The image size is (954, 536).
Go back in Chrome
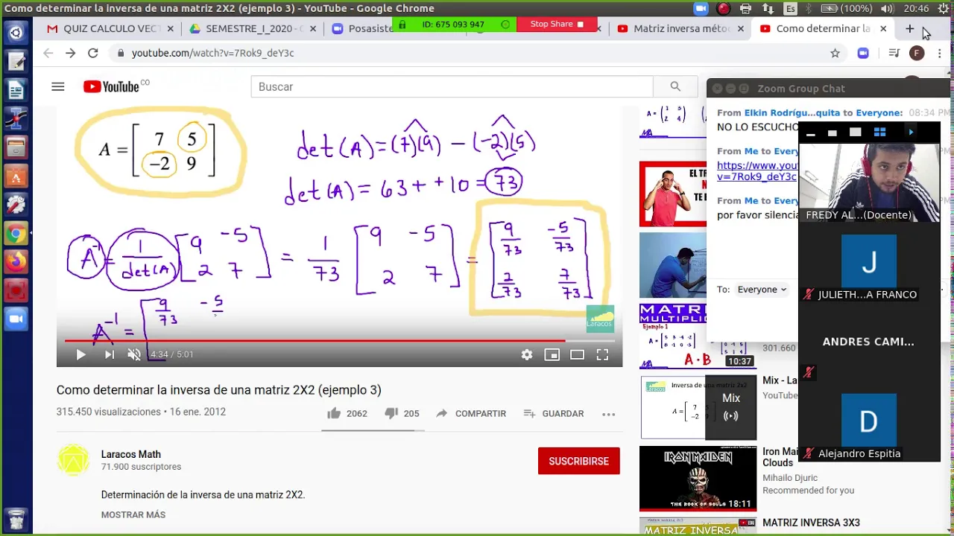pos(48,53)
